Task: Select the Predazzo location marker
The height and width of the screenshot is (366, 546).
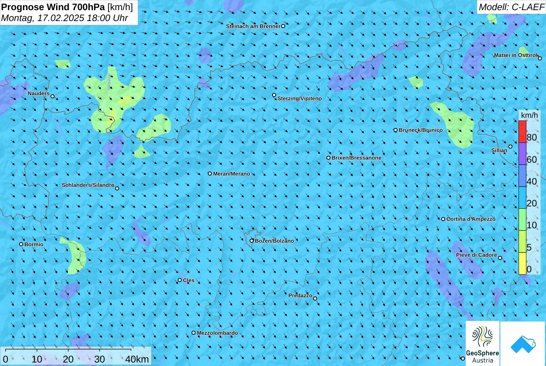Action: coord(315,298)
